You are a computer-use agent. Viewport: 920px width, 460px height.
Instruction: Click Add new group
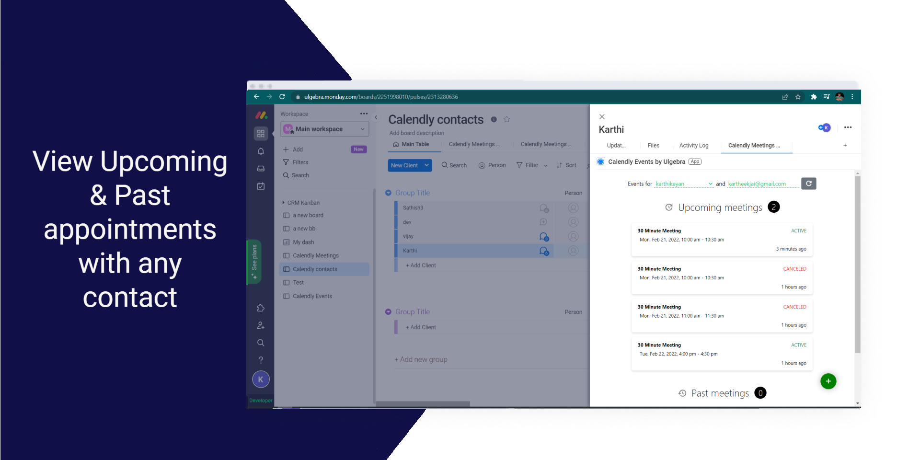[x=421, y=359]
